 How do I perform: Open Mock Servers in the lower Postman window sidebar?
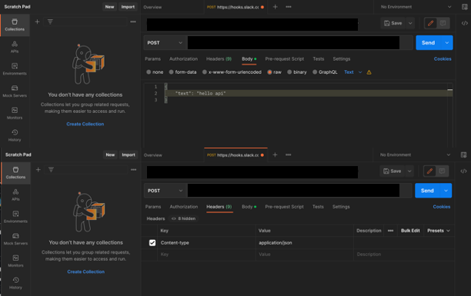tap(15, 239)
